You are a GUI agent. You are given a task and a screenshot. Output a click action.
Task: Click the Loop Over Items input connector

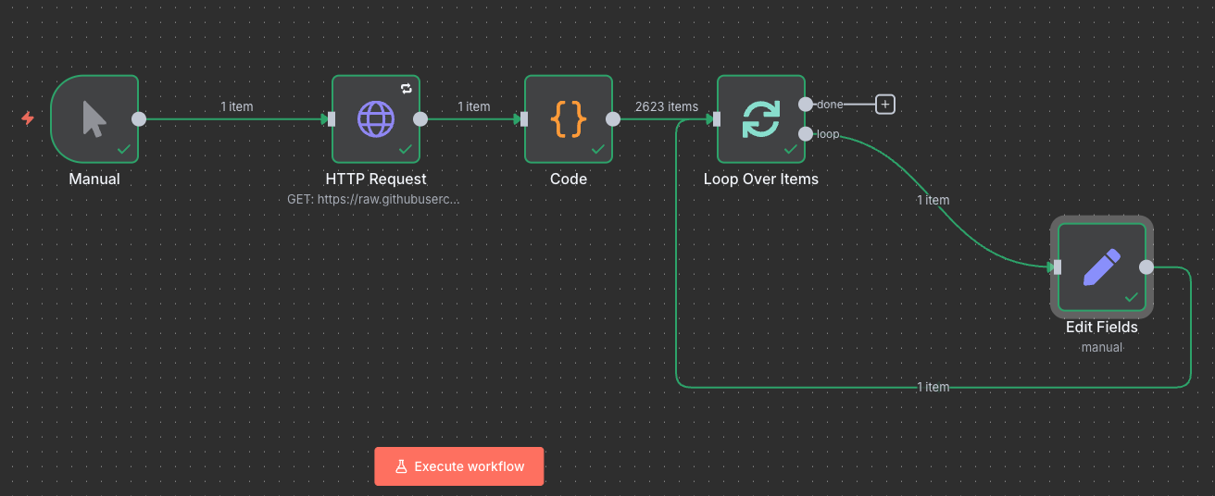point(717,118)
